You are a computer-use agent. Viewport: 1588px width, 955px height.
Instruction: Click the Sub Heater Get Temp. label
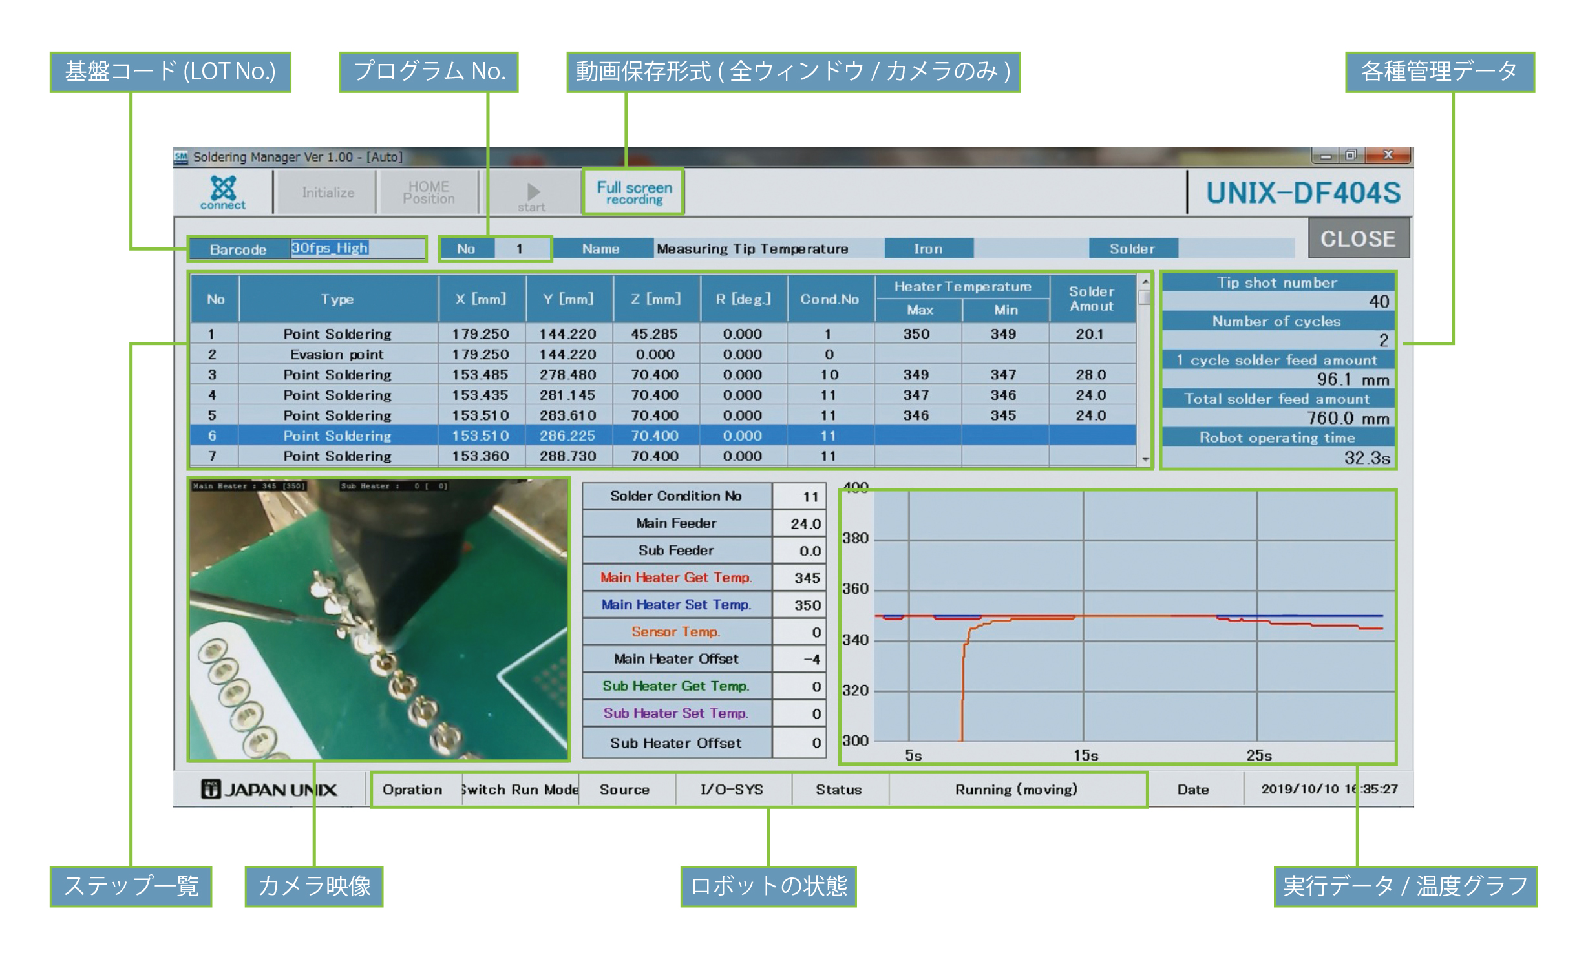click(x=676, y=686)
